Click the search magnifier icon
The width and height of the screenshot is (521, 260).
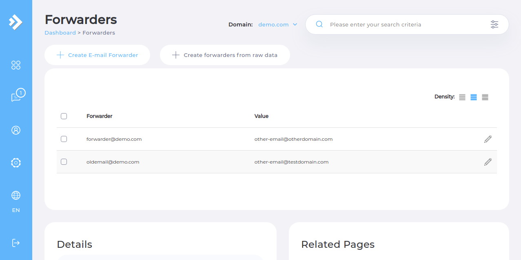tap(319, 24)
